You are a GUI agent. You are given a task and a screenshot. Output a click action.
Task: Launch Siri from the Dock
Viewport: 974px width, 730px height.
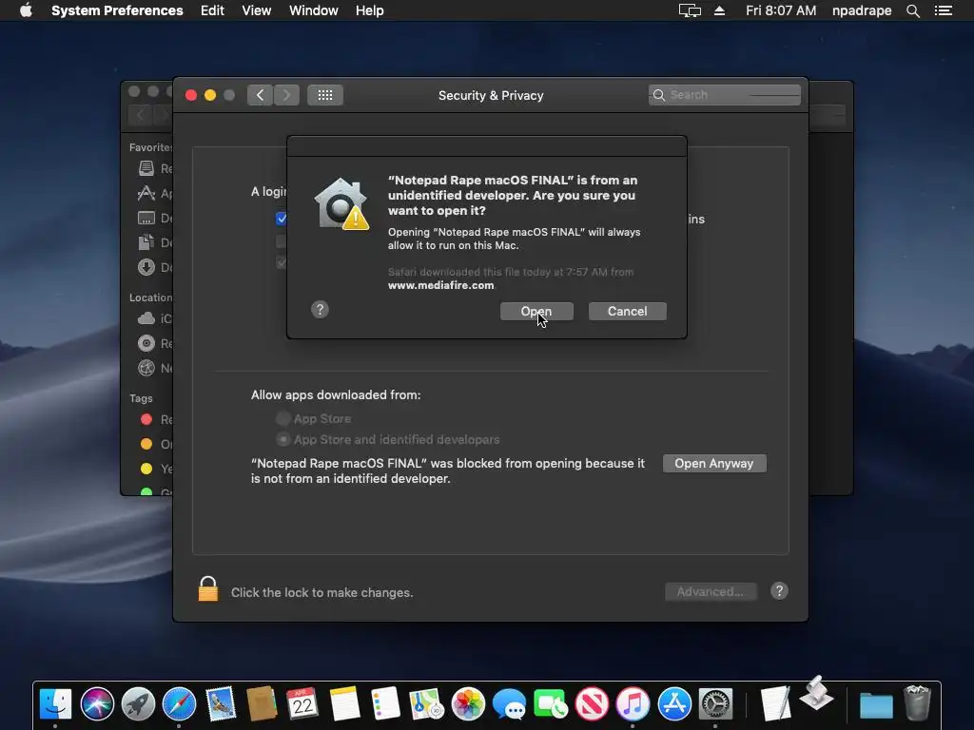97,704
